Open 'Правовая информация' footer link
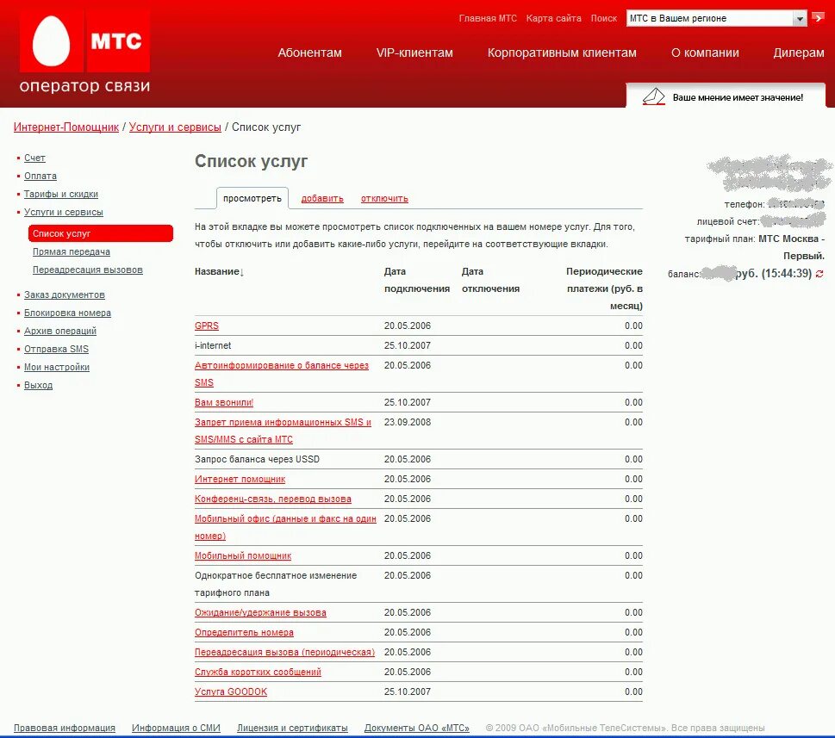835x738 pixels. (x=65, y=728)
